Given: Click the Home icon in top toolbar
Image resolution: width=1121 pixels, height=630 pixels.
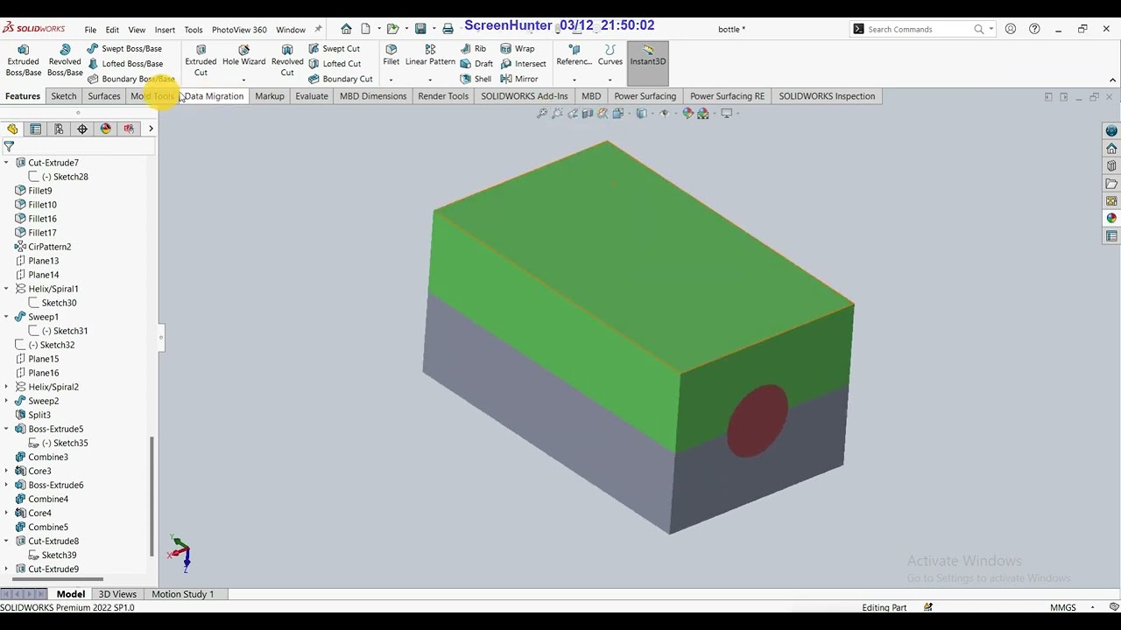Looking at the screenshot, I should coord(346,29).
